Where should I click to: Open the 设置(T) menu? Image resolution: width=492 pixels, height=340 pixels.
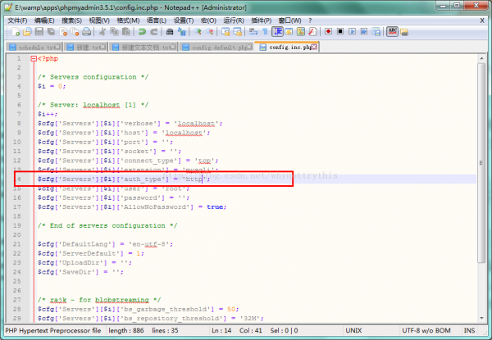[x=184, y=20]
